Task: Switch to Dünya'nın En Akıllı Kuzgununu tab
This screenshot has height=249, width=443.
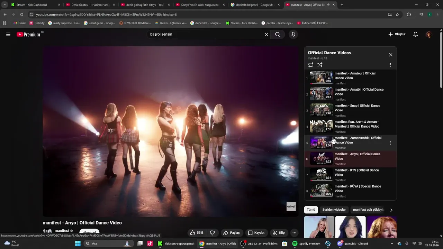Action: click(200, 5)
